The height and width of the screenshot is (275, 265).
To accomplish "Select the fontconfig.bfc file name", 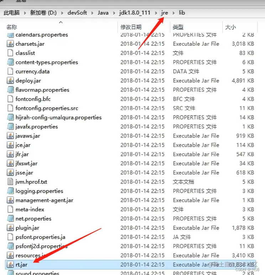I will click(x=33, y=99).
